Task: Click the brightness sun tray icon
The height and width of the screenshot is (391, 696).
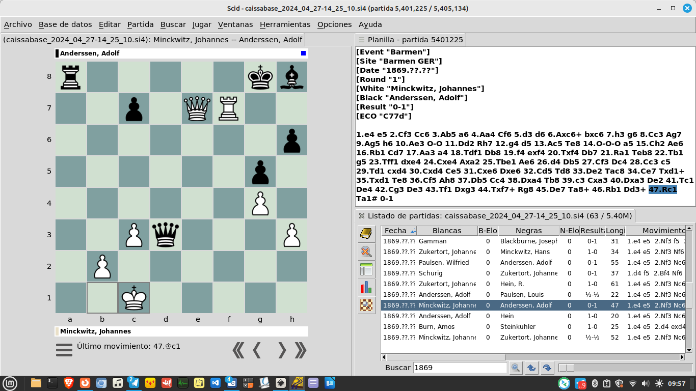Action: pos(659,383)
